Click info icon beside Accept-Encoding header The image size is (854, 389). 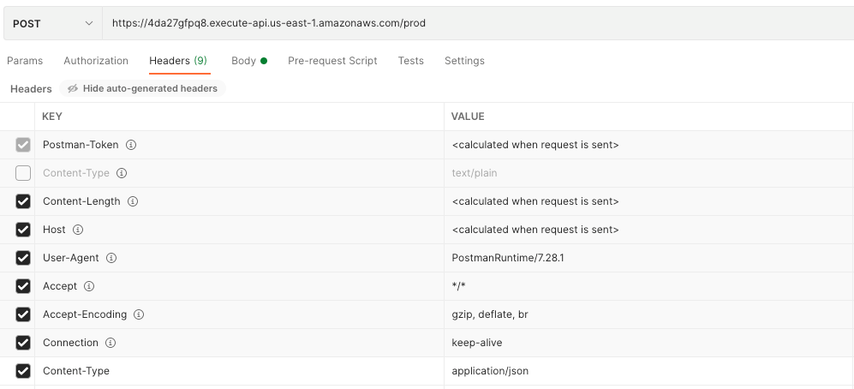(139, 314)
